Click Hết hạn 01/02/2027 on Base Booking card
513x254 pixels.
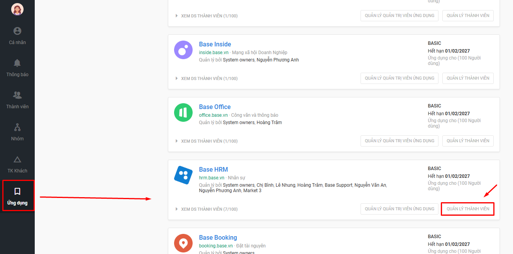pos(449,244)
